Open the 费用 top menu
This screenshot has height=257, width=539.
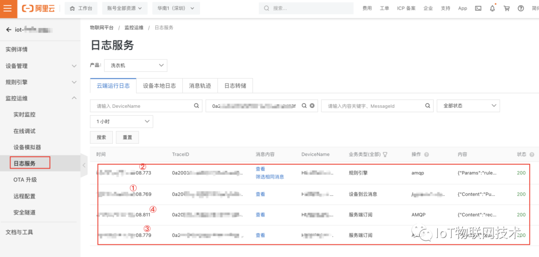pyautogui.click(x=367, y=8)
